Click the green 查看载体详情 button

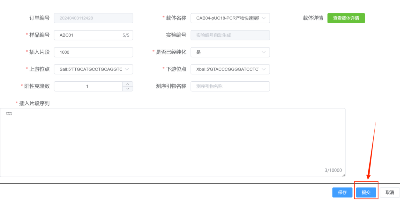[346, 18]
